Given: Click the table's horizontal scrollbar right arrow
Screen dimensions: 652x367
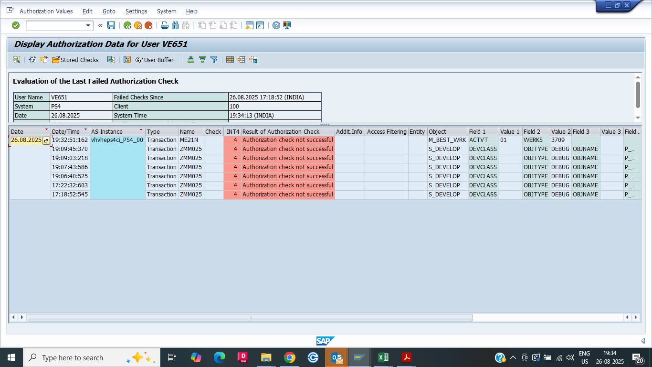Looking at the screenshot, I should 635,317.
